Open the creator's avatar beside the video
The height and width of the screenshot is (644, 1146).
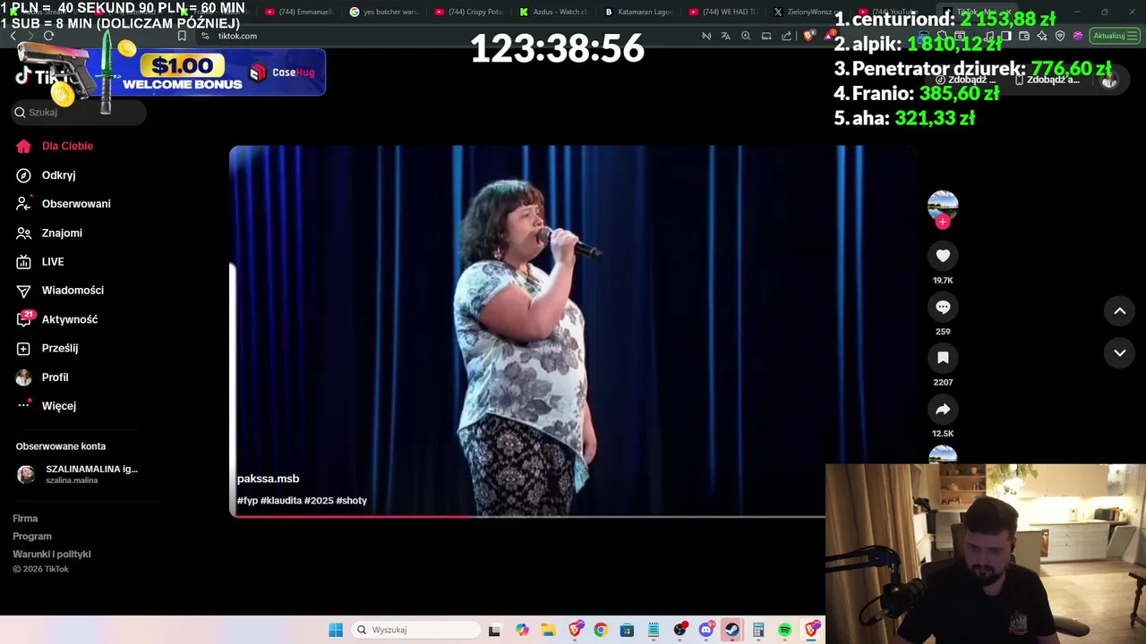(943, 205)
